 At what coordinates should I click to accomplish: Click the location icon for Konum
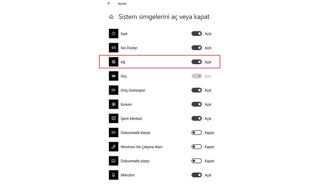[113, 104]
